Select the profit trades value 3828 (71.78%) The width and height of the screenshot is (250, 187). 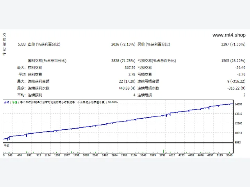tap(123, 61)
